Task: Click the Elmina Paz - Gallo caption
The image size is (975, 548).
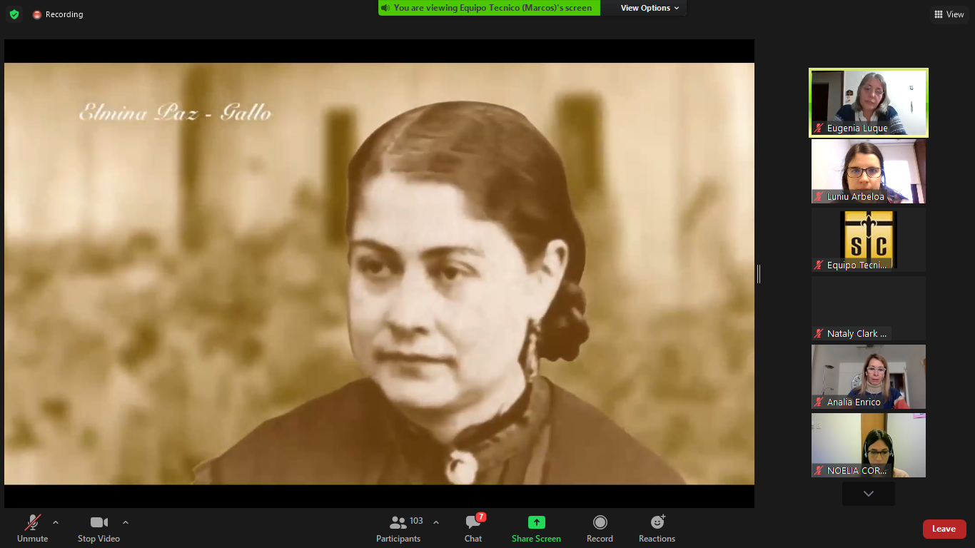Action: click(175, 113)
